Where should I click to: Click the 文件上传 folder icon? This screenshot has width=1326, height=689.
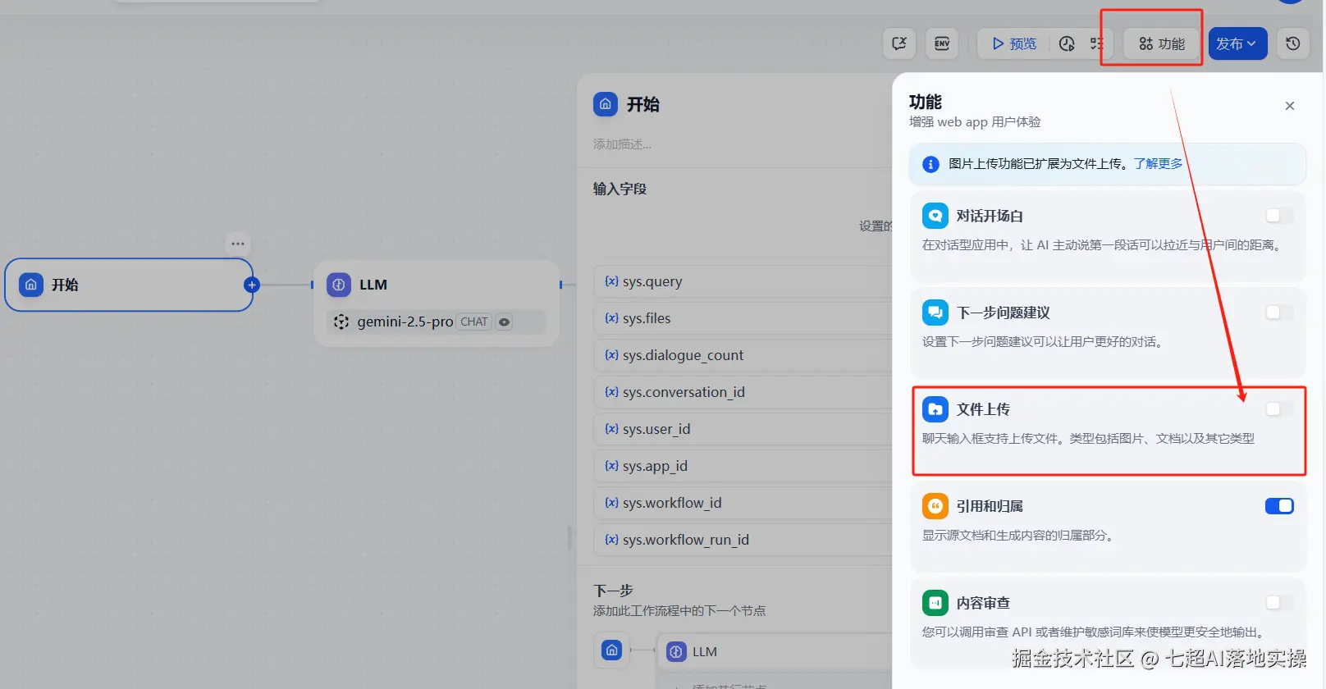coord(935,409)
